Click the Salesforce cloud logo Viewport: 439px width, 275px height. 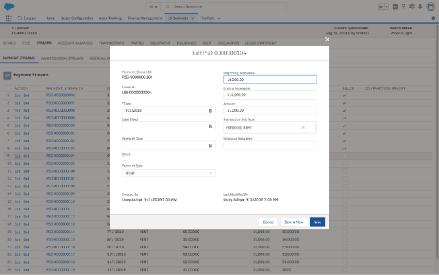[9, 6]
